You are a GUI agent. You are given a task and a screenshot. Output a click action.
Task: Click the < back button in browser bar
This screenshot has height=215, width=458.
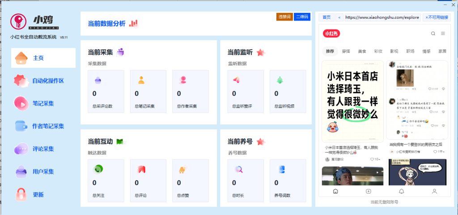339,17
